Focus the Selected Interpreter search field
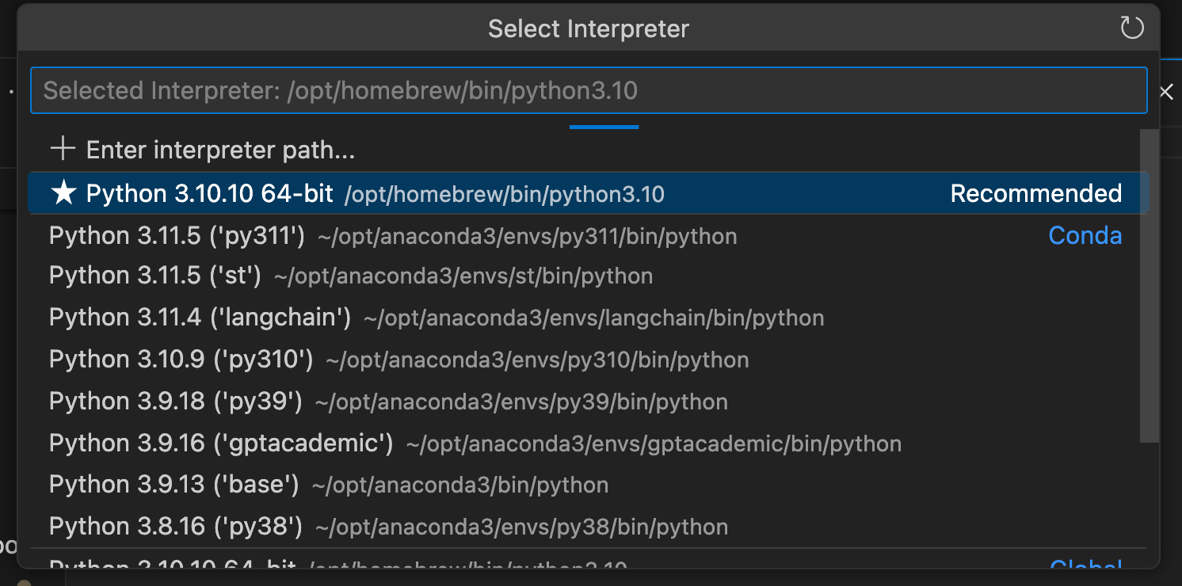 (588, 90)
